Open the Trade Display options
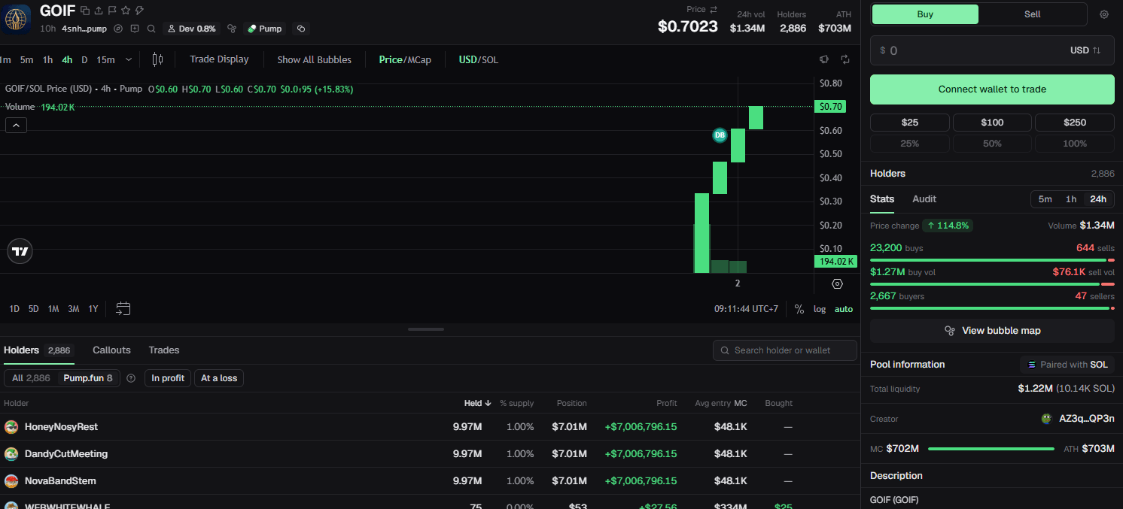1123x509 pixels. coord(219,59)
